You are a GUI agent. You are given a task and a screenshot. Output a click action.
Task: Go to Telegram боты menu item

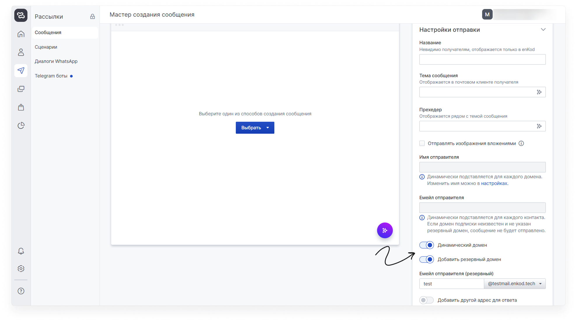pyautogui.click(x=51, y=76)
